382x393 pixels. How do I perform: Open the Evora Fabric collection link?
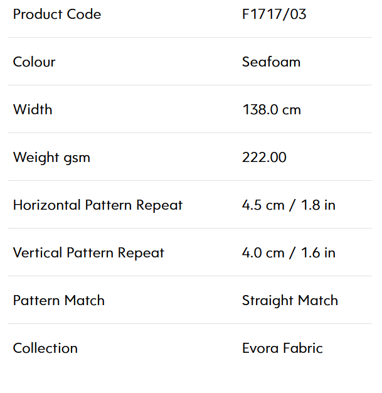pyautogui.click(x=282, y=348)
